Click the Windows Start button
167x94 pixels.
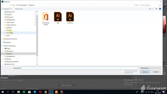3,92
